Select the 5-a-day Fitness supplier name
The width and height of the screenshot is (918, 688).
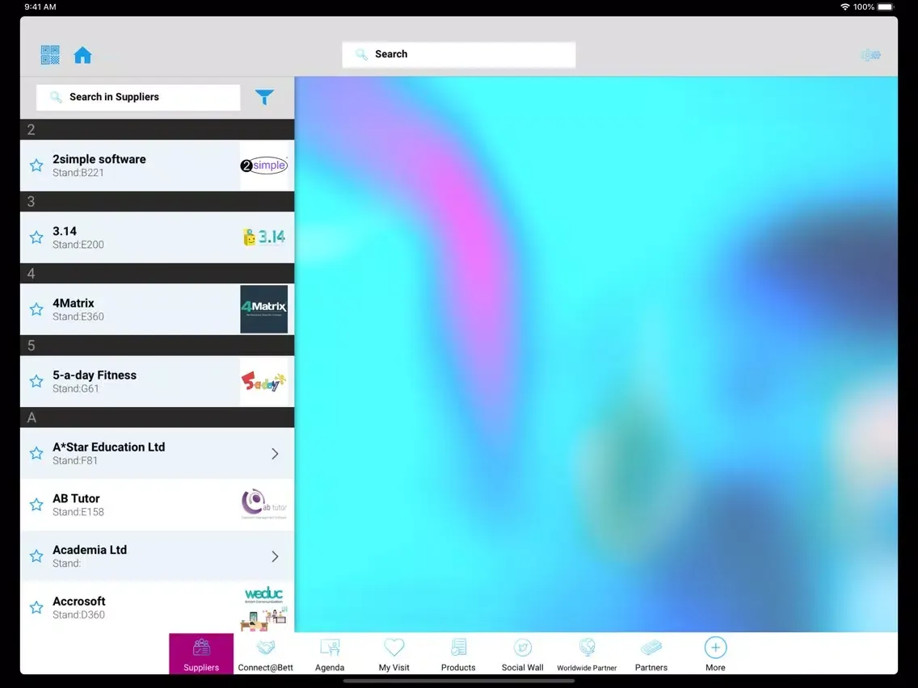pyautogui.click(x=95, y=375)
